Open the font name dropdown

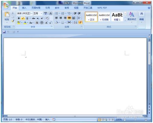tap(32, 14)
